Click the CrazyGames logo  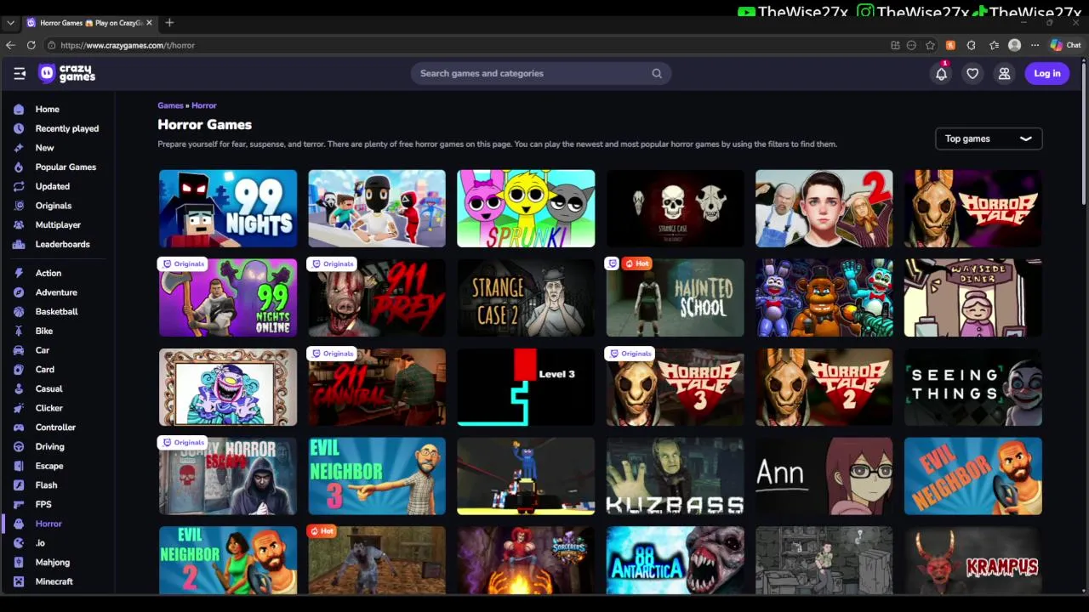(67, 73)
